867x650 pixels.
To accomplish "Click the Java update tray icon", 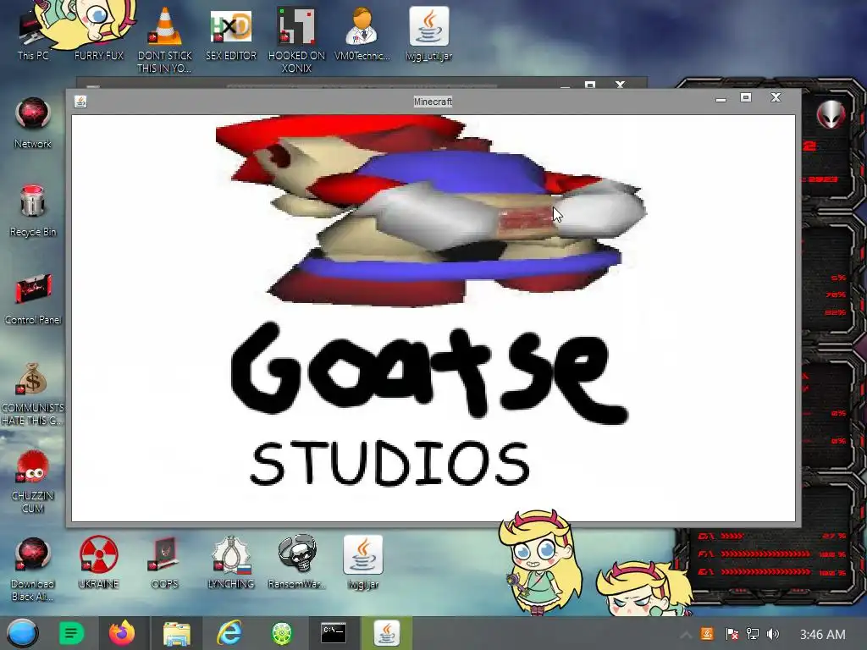I will click(707, 634).
